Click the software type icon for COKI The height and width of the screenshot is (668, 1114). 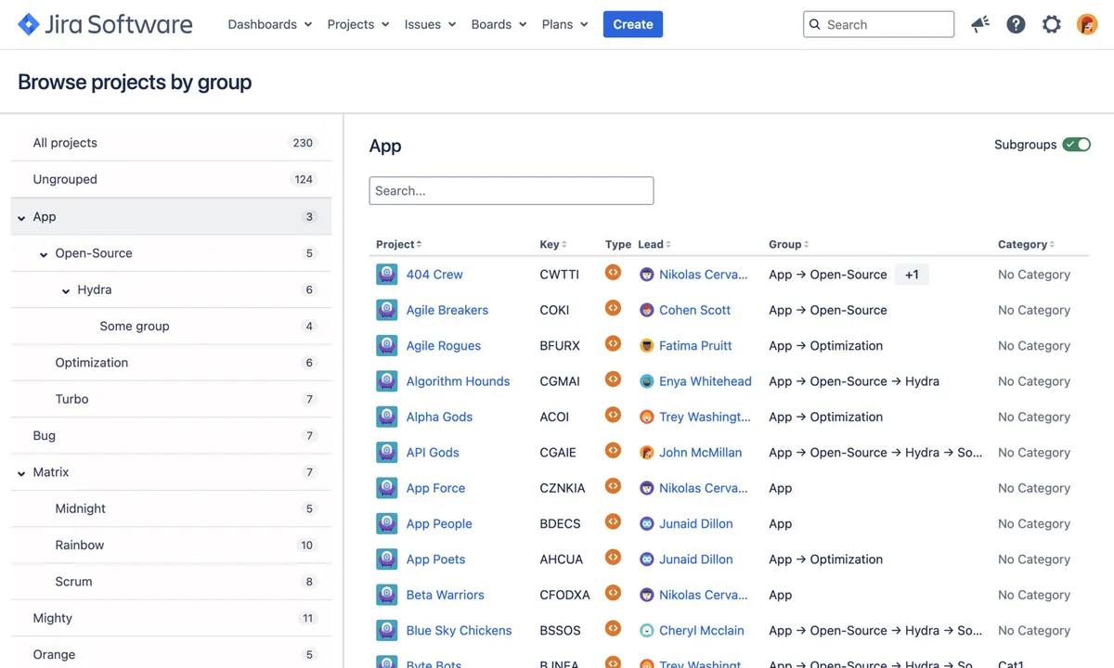613,308
